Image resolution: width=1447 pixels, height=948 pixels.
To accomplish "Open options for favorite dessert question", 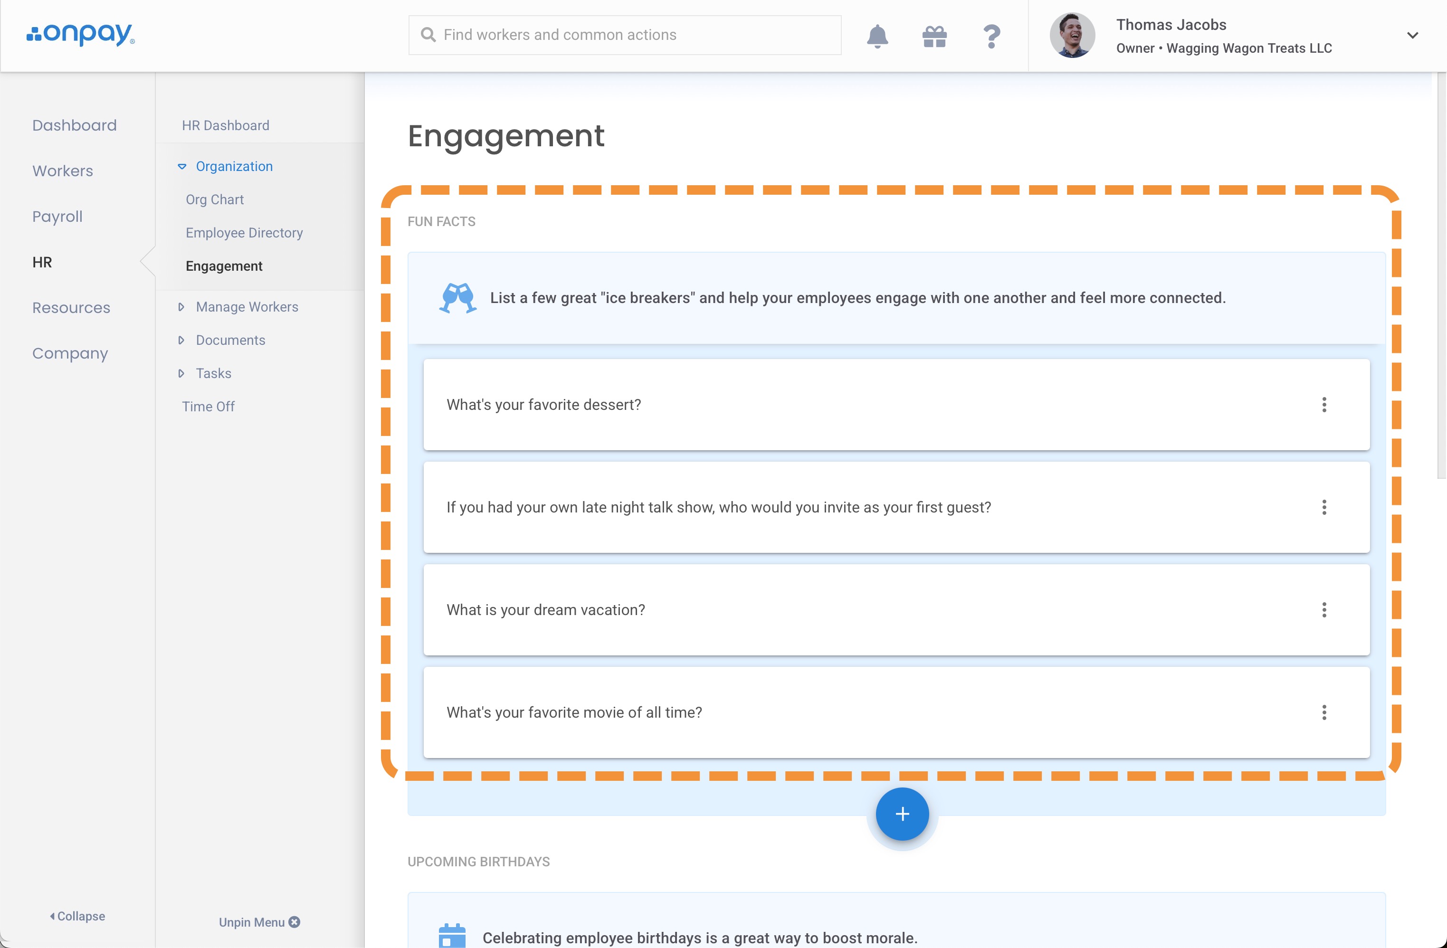I will tap(1323, 405).
